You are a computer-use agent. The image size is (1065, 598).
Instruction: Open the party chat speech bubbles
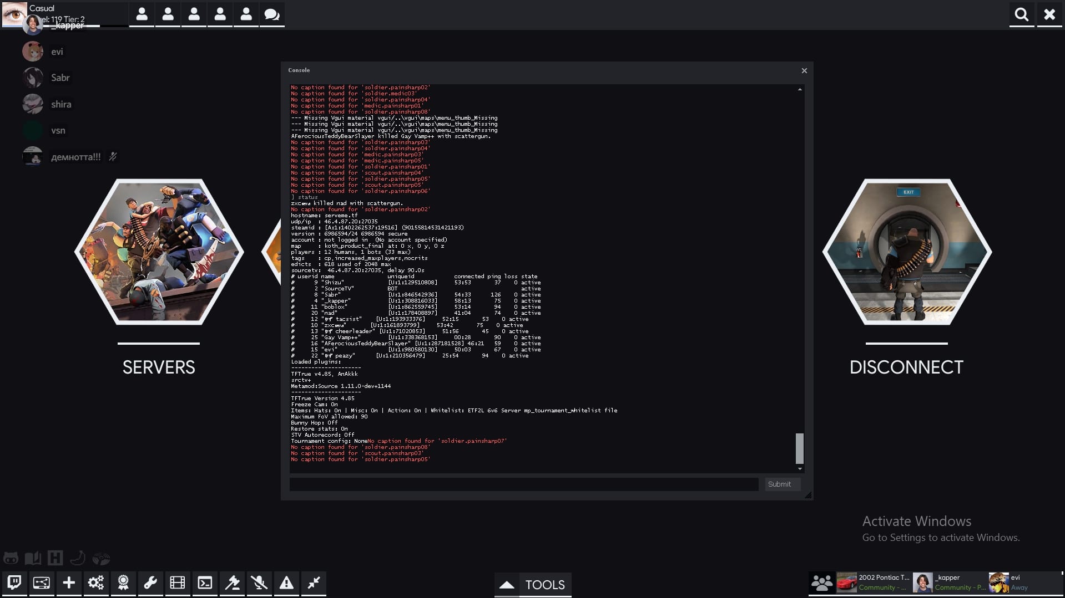pyautogui.click(x=272, y=14)
